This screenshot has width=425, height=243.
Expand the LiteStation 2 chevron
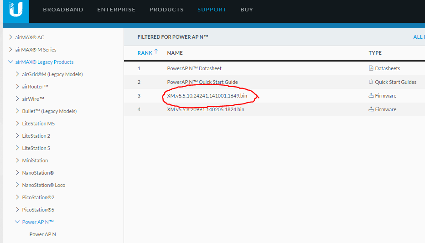point(17,136)
